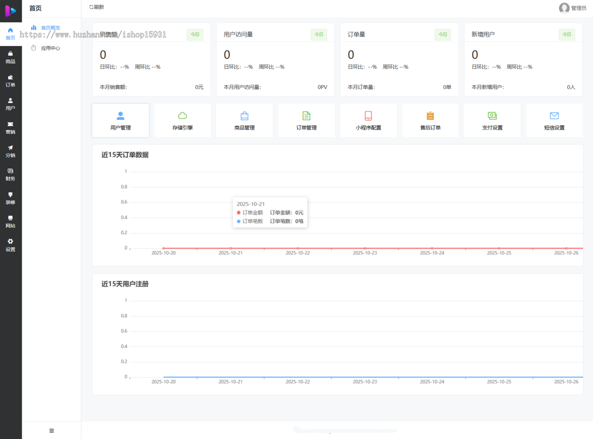Click the 近15天订单数据 chart title
Screen dimensions: 593x439
pyautogui.click(x=125, y=155)
